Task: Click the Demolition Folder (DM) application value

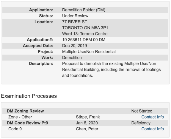Action: (84, 10)
